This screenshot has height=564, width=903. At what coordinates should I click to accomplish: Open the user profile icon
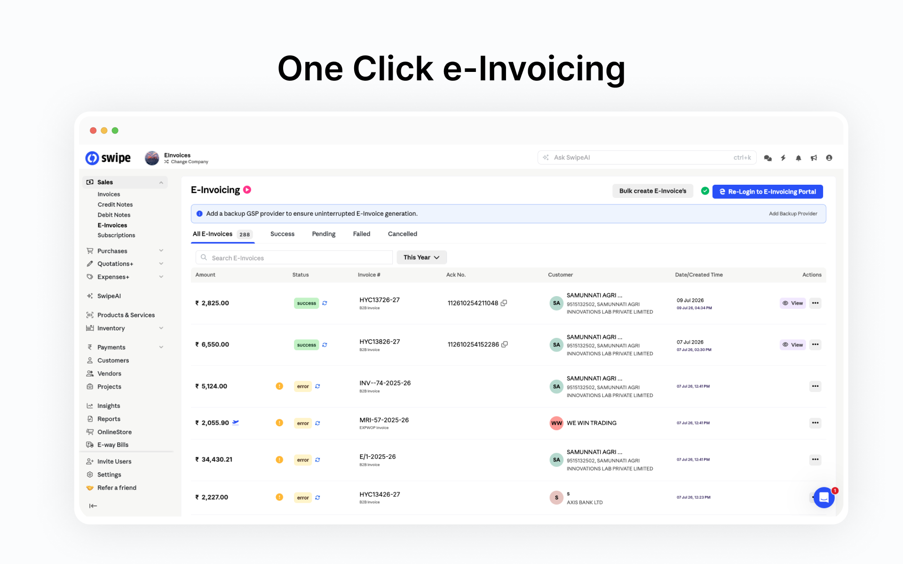(x=829, y=158)
